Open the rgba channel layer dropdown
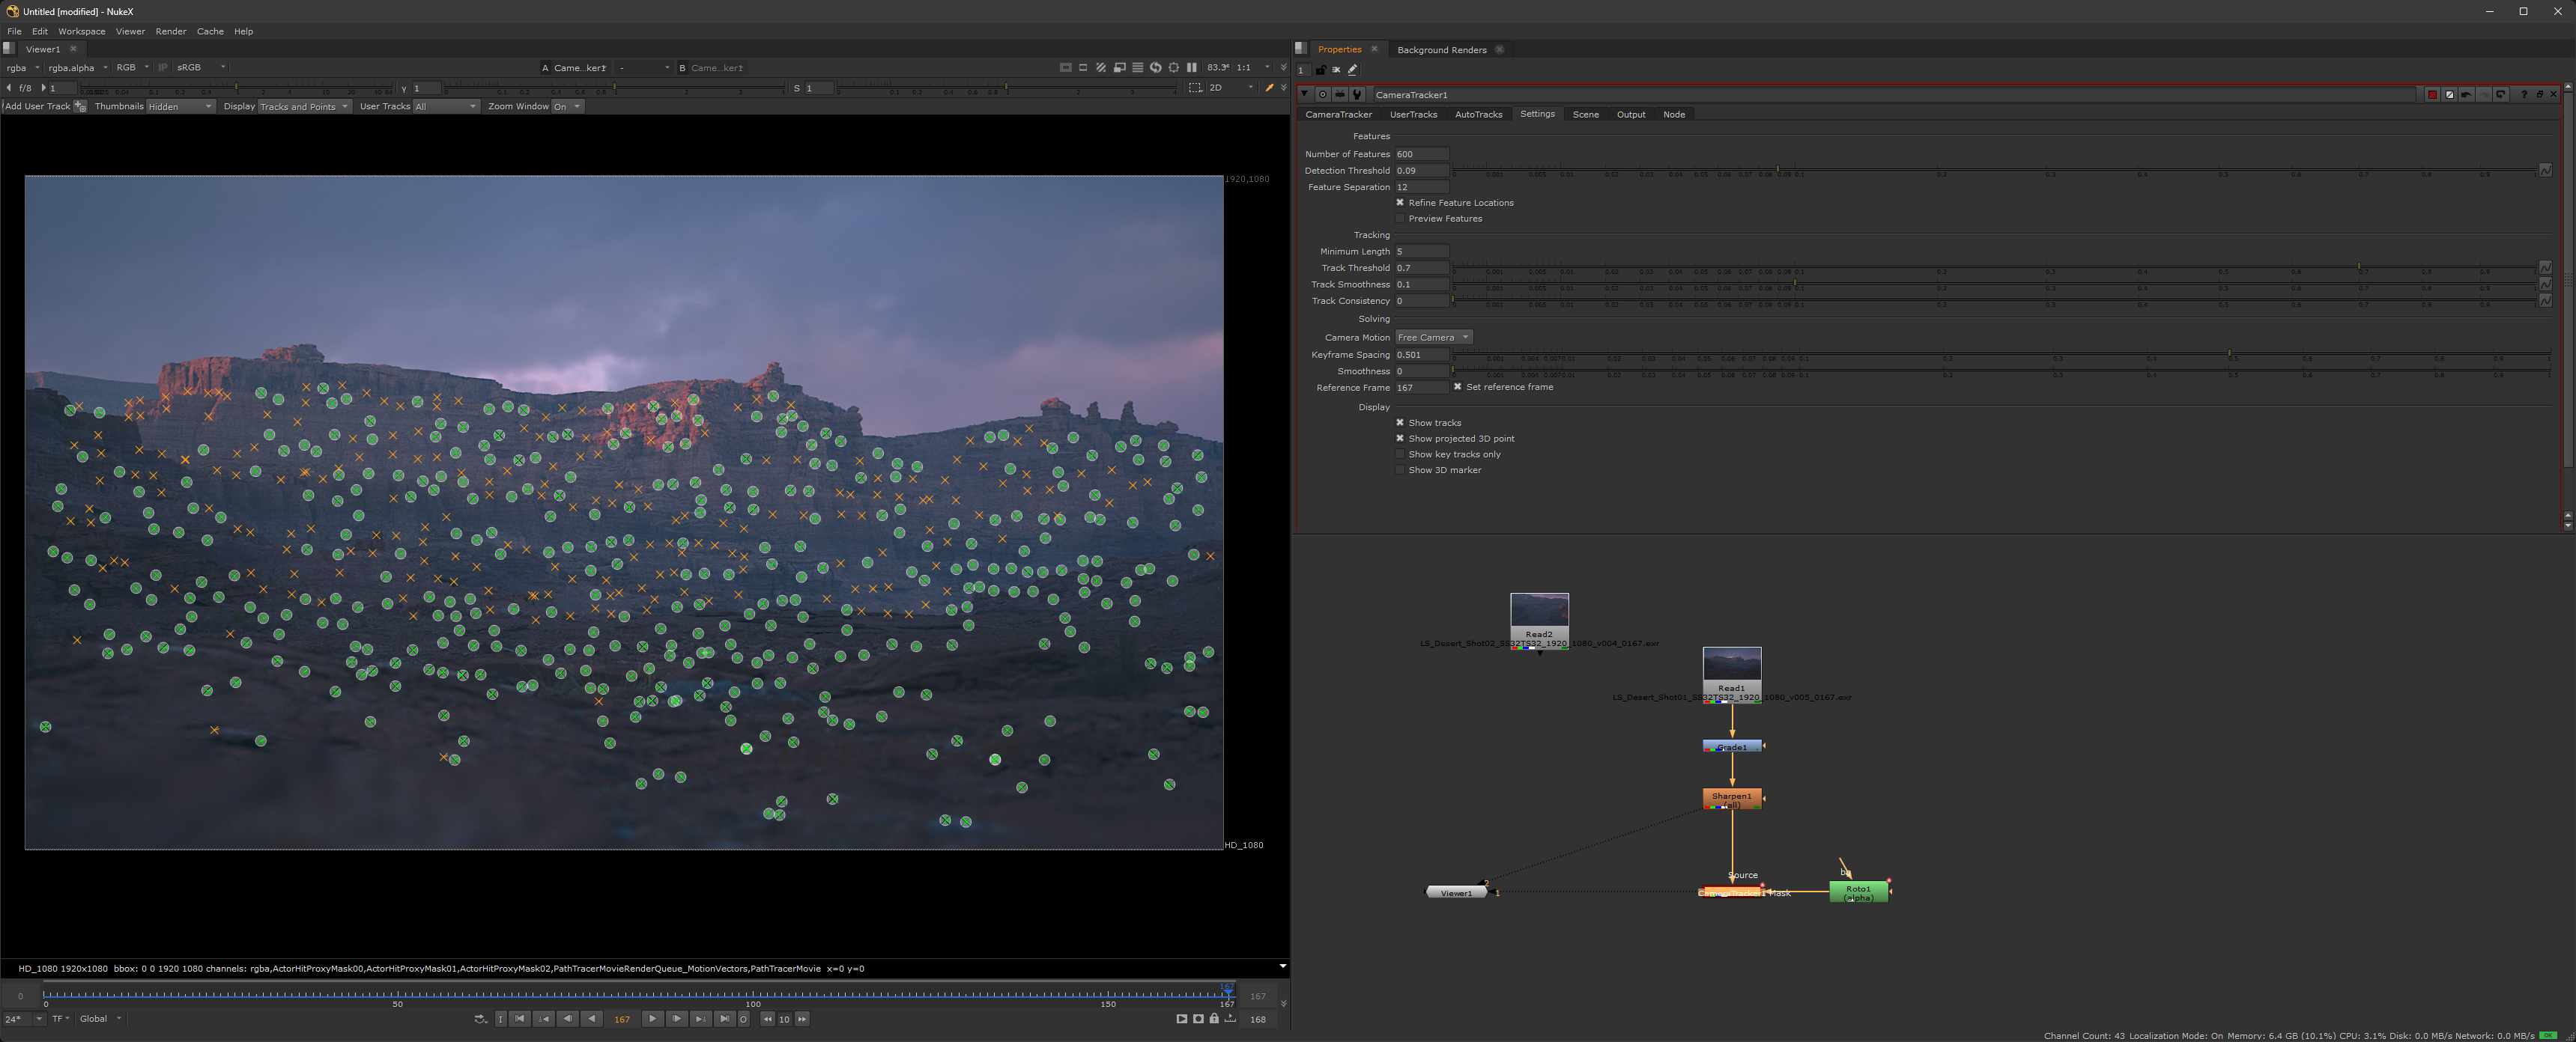 pyautogui.click(x=22, y=68)
